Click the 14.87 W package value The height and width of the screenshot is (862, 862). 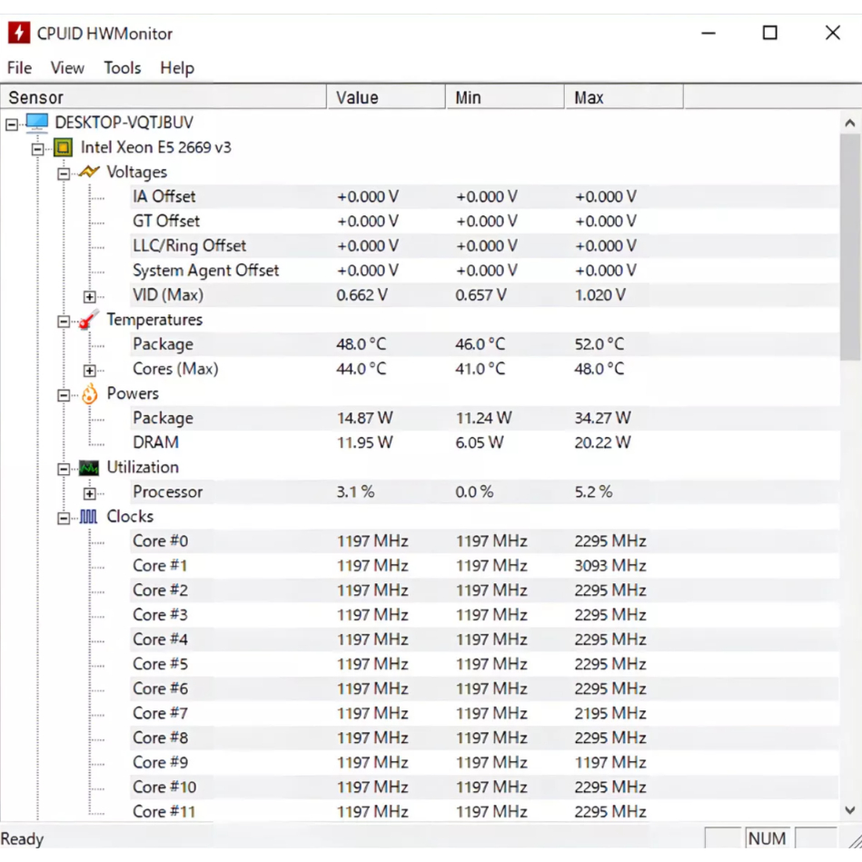[x=364, y=419]
